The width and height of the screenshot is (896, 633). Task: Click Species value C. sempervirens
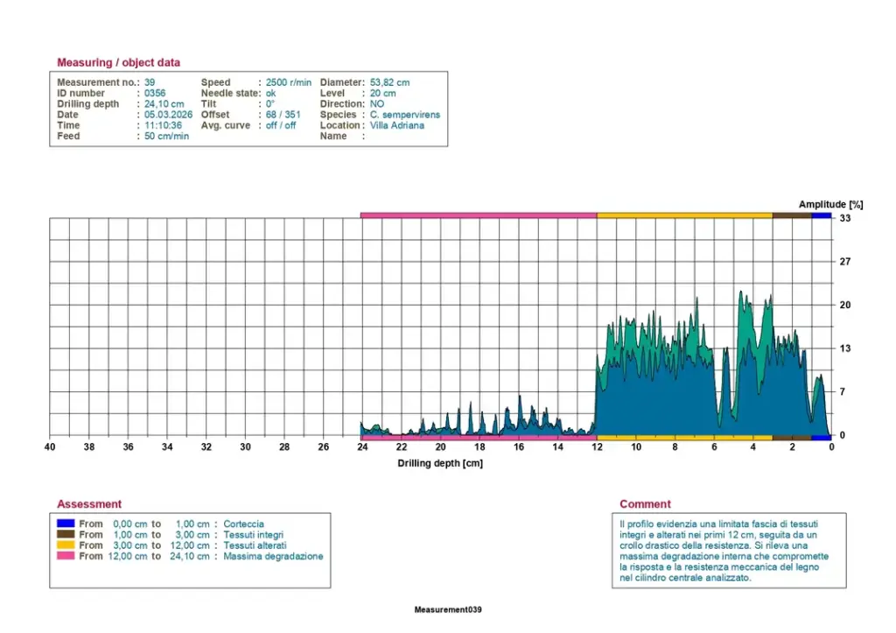click(405, 115)
